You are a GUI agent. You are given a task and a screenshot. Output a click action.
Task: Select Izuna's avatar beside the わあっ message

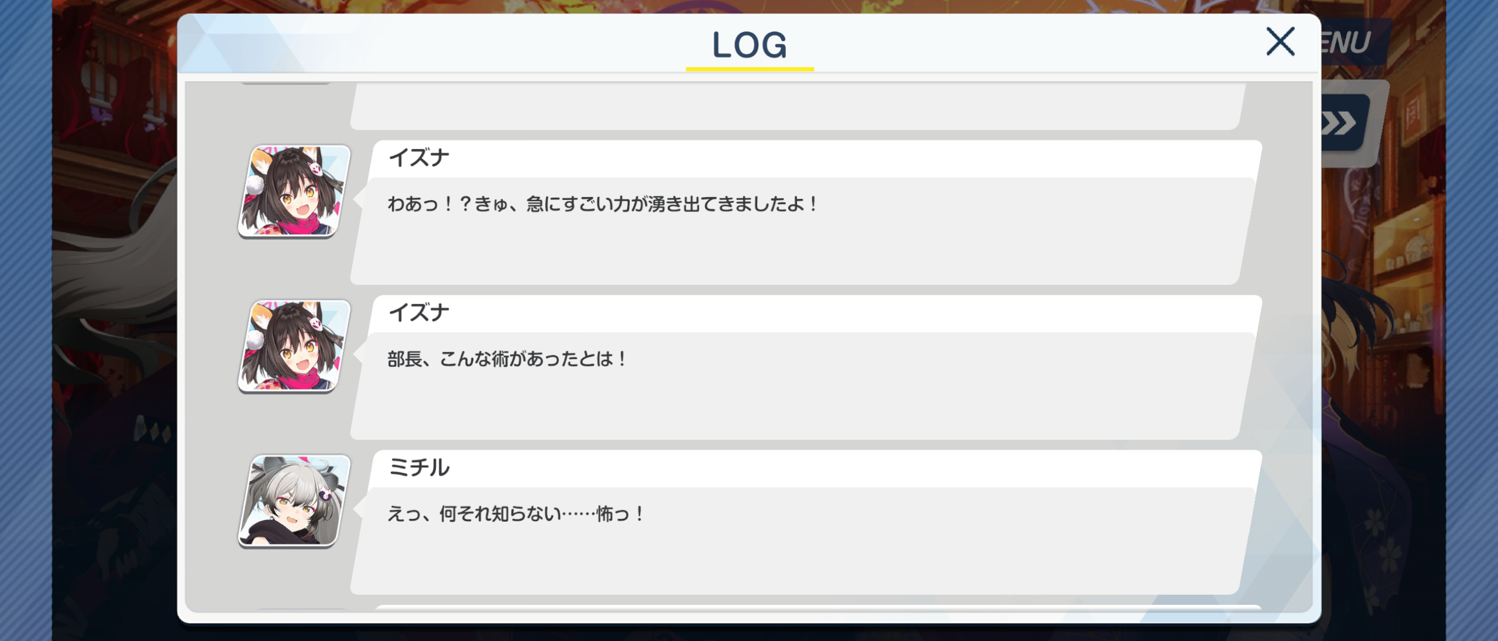294,191
